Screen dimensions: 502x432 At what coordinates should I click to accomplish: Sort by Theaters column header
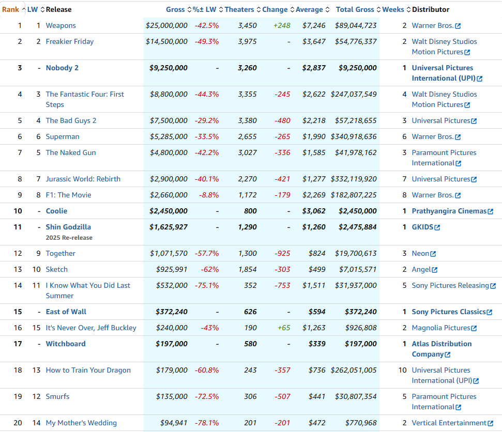(x=239, y=9)
